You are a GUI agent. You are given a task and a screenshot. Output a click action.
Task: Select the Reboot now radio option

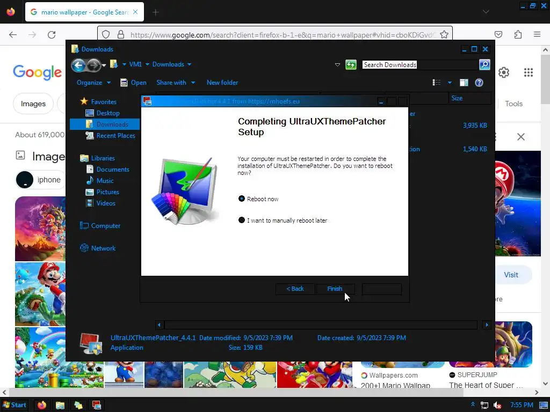click(258, 199)
